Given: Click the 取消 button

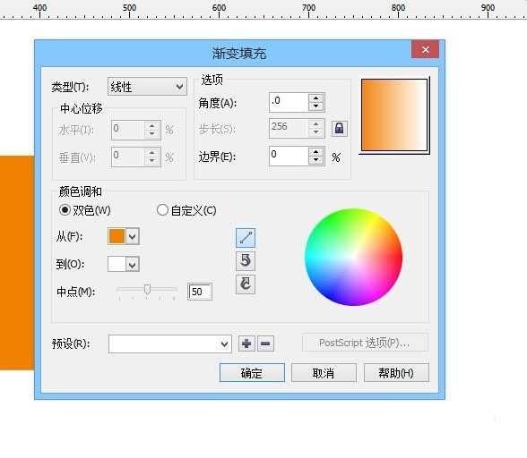Looking at the screenshot, I should [x=324, y=373].
